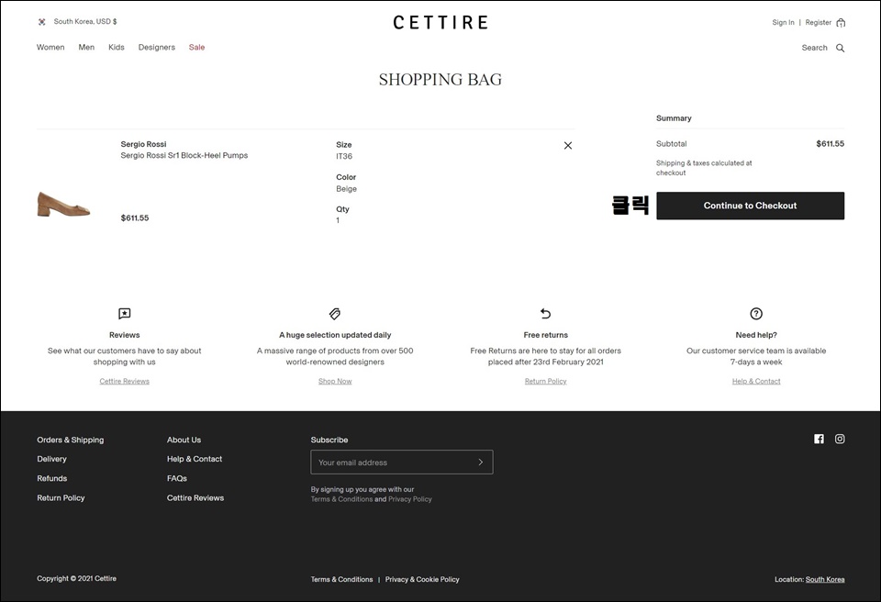Open the Men menu
The width and height of the screenshot is (881, 602).
(86, 47)
